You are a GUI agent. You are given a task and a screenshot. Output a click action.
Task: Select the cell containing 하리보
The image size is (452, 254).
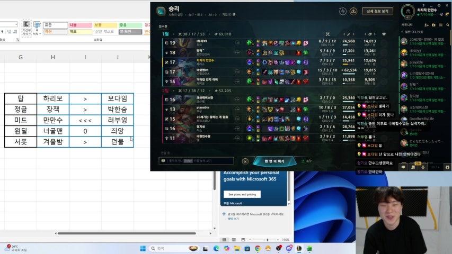[x=53, y=98]
